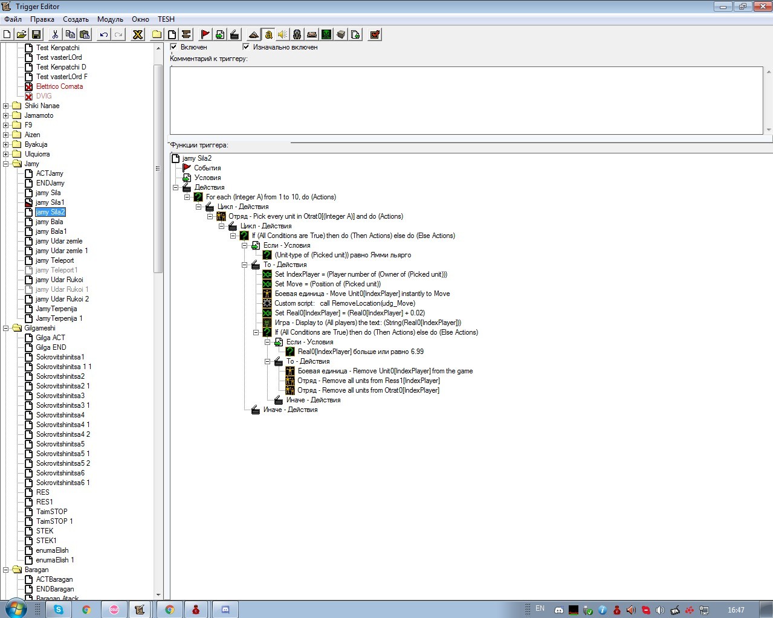Screen dimensions: 773x618
Task: Open the 'Правка' menu
Action: 42,19
